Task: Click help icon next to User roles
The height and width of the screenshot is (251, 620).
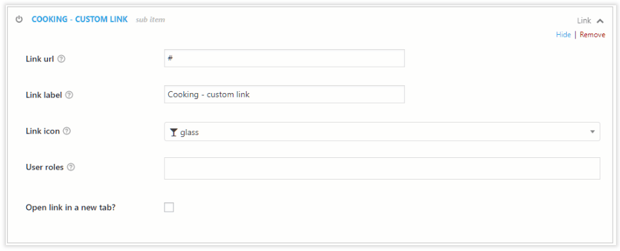Action: [x=71, y=167]
